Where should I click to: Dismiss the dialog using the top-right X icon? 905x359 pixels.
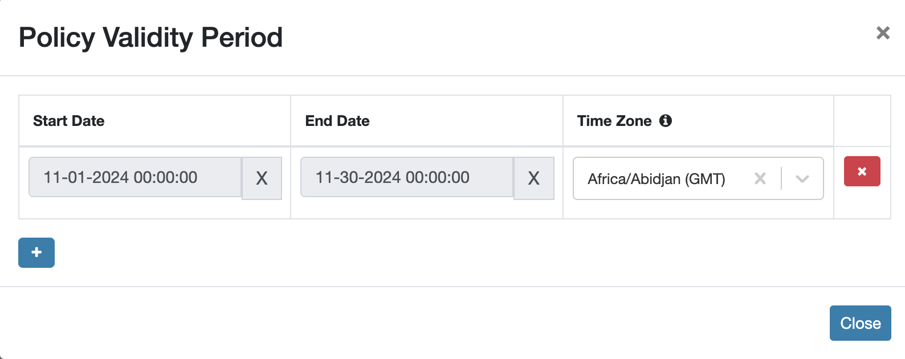point(883,33)
